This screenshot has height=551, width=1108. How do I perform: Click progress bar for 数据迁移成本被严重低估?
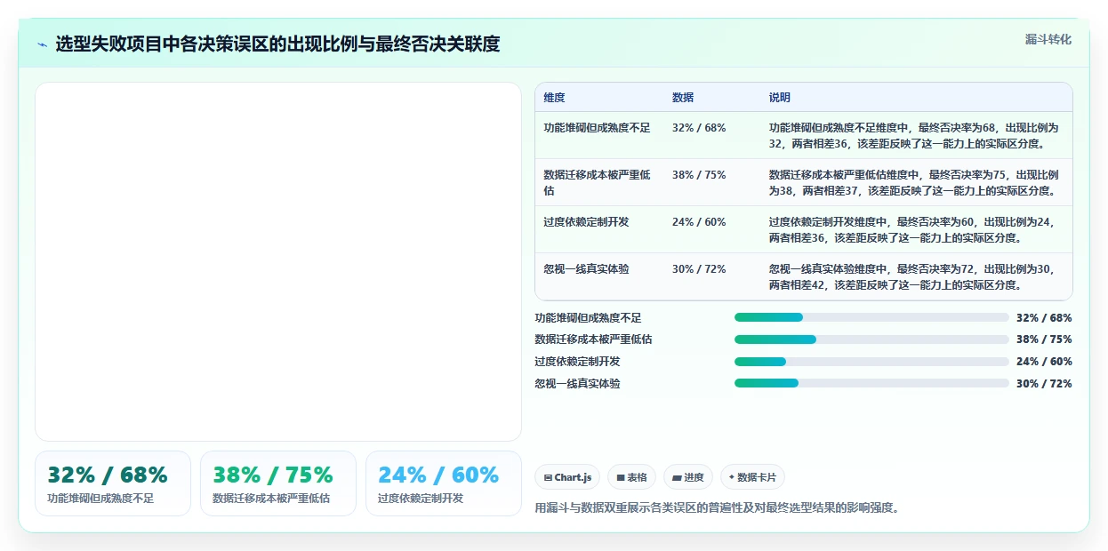pyautogui.click(x=871, y=339)
